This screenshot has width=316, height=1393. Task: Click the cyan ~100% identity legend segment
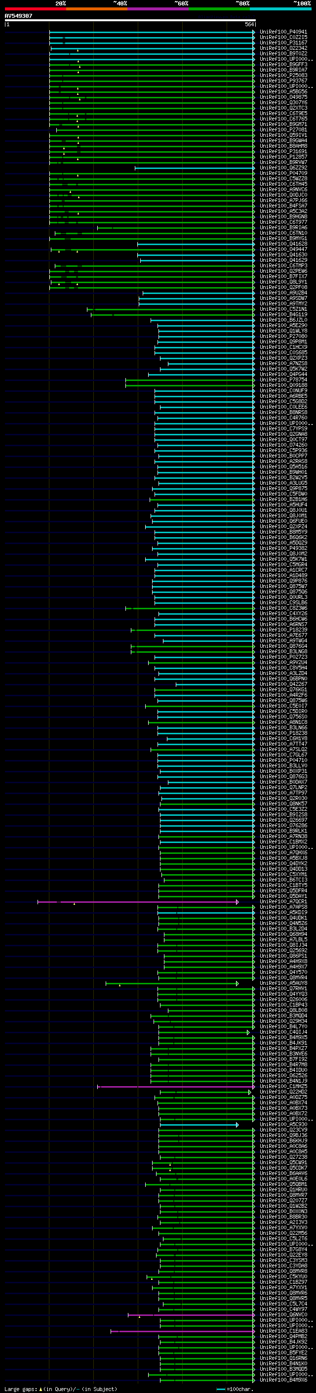pos(281,9)
